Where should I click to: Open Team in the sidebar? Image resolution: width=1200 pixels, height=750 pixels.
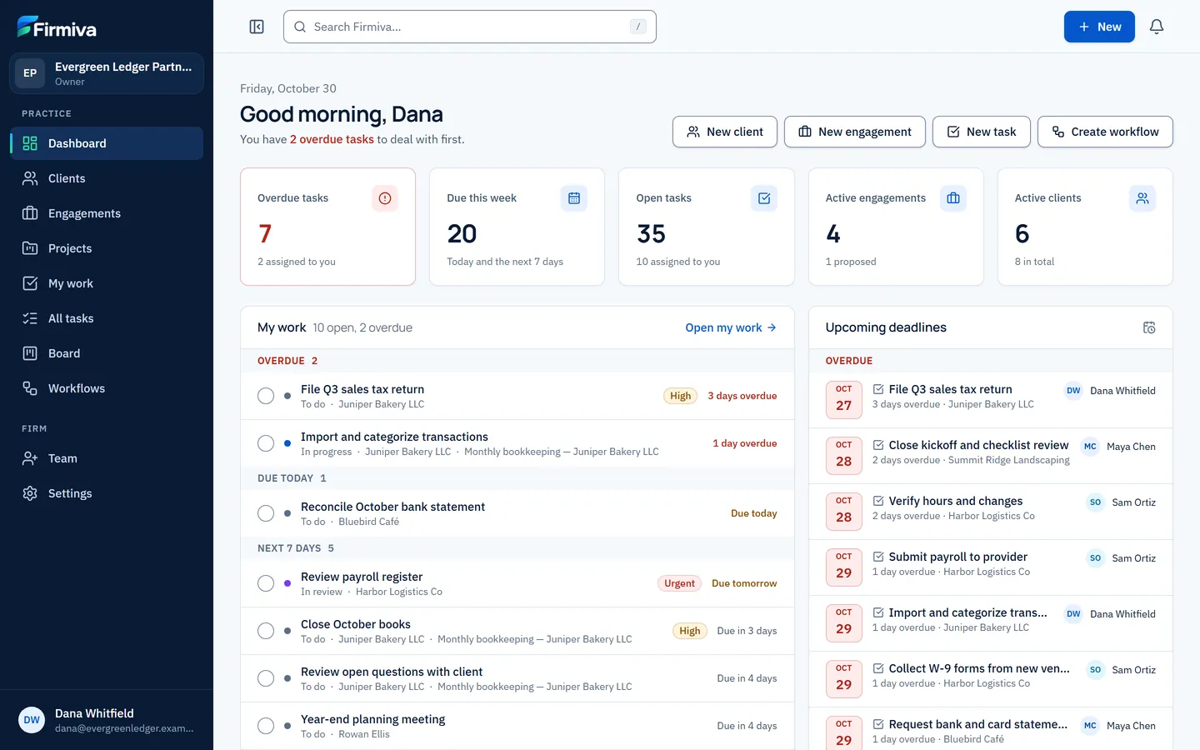107,458
